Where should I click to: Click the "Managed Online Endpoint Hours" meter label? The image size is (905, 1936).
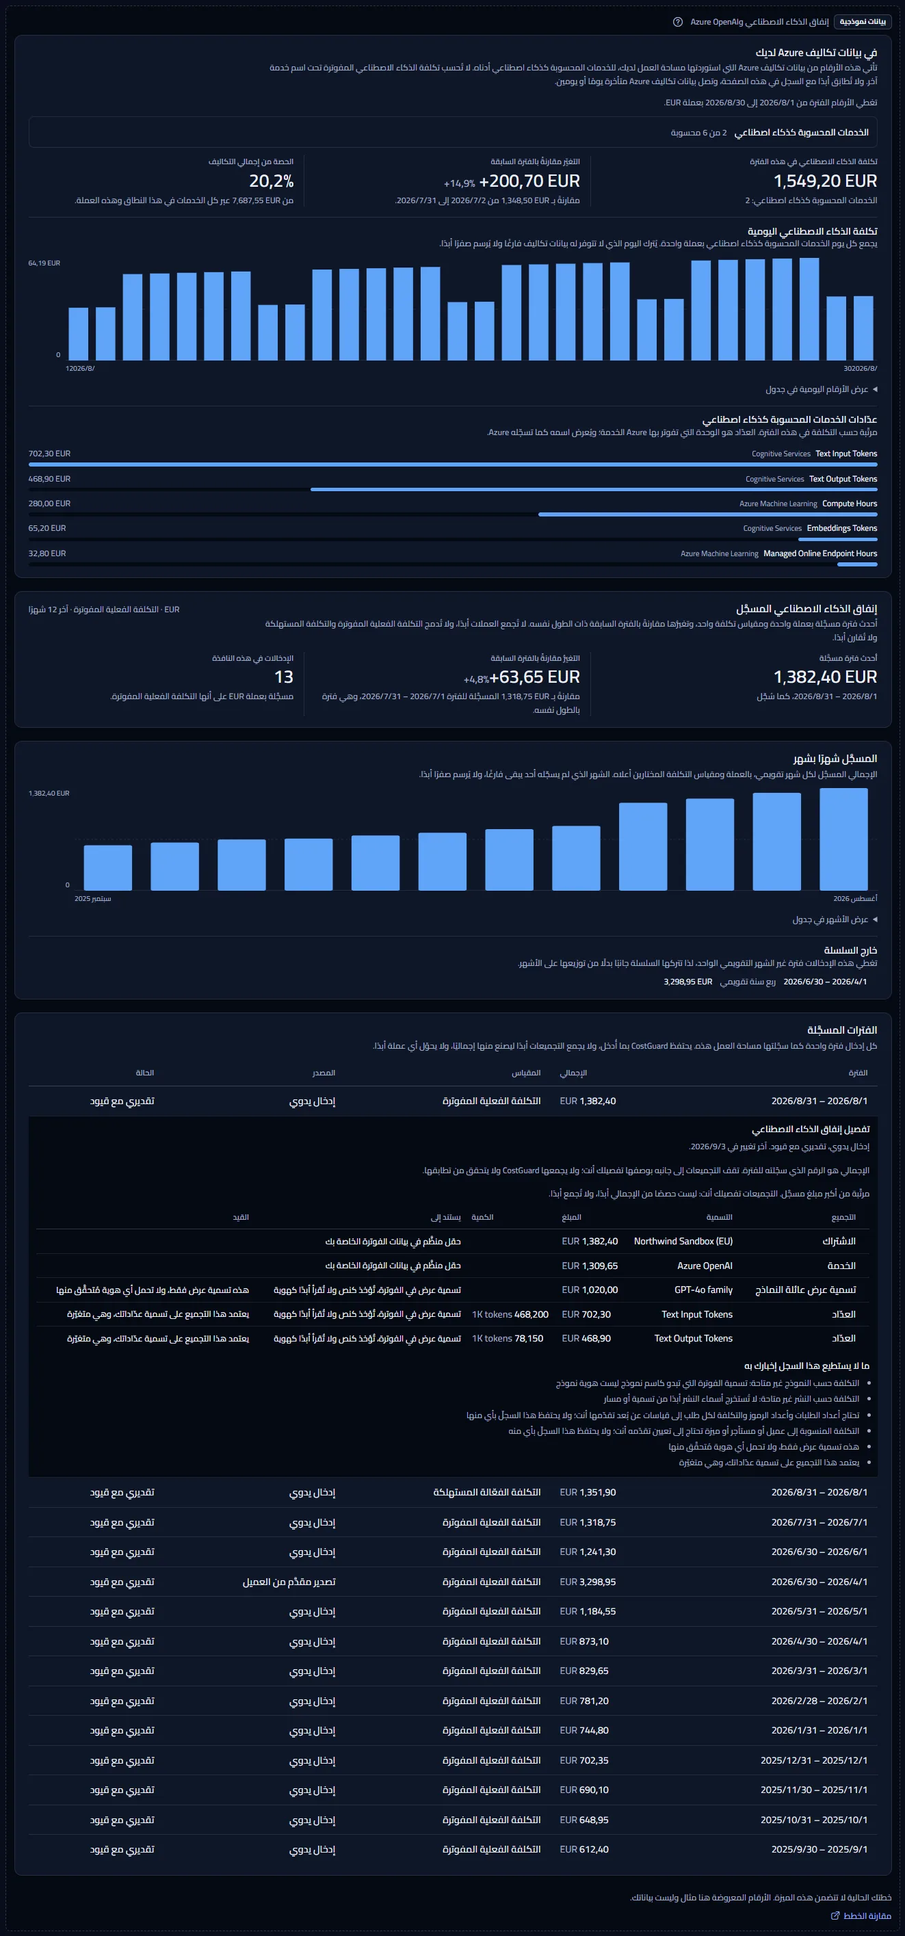820,553
